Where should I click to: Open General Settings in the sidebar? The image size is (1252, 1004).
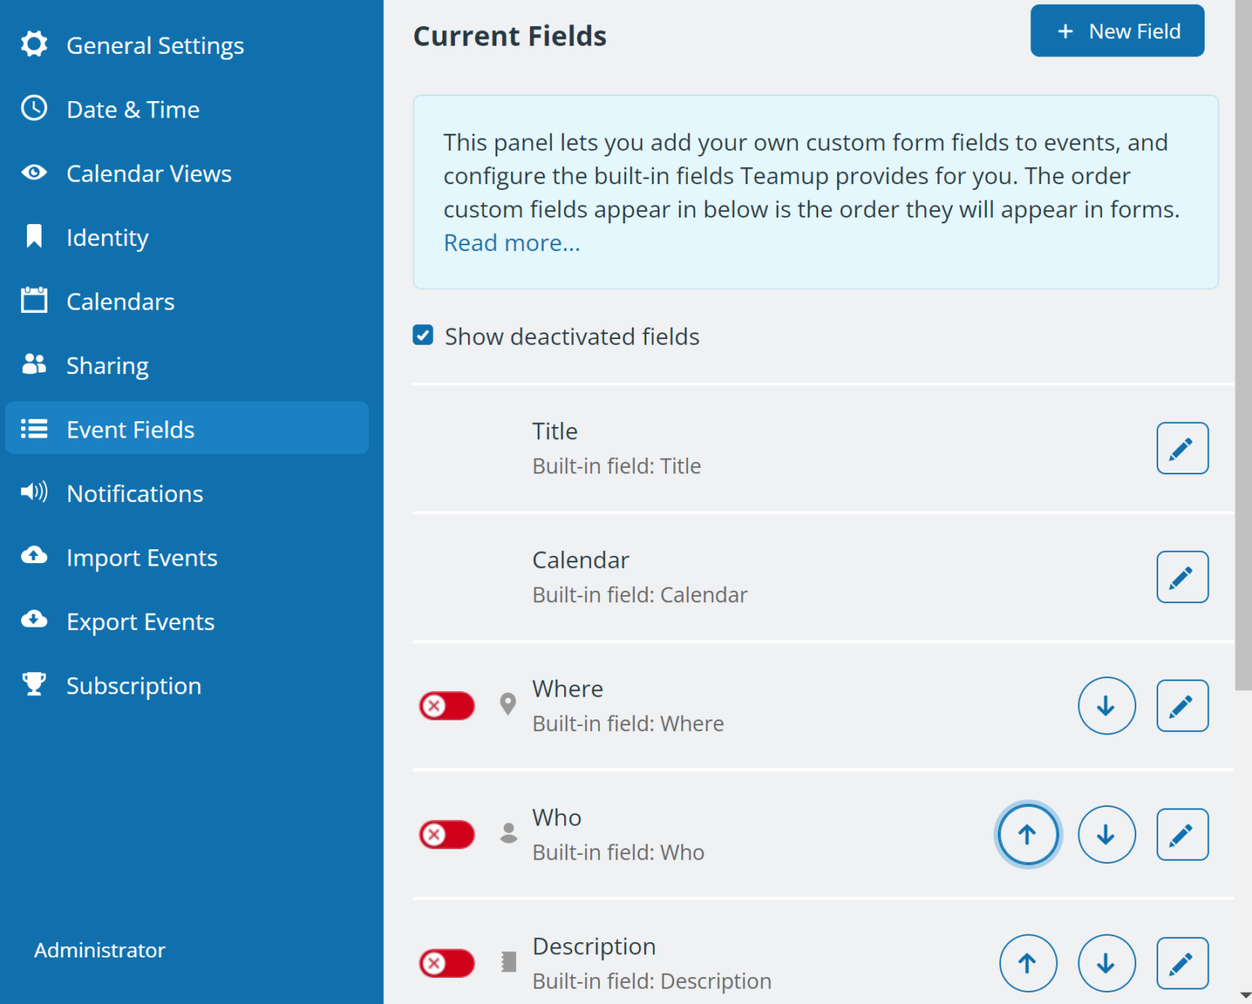tap(155, 46)
